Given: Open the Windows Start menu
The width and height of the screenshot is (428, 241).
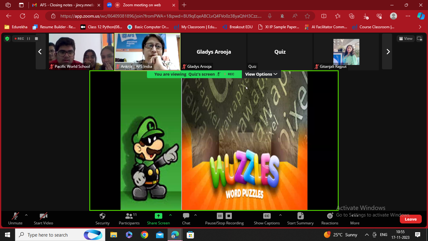Looking at the screenshot, I should tap(8, 235).
